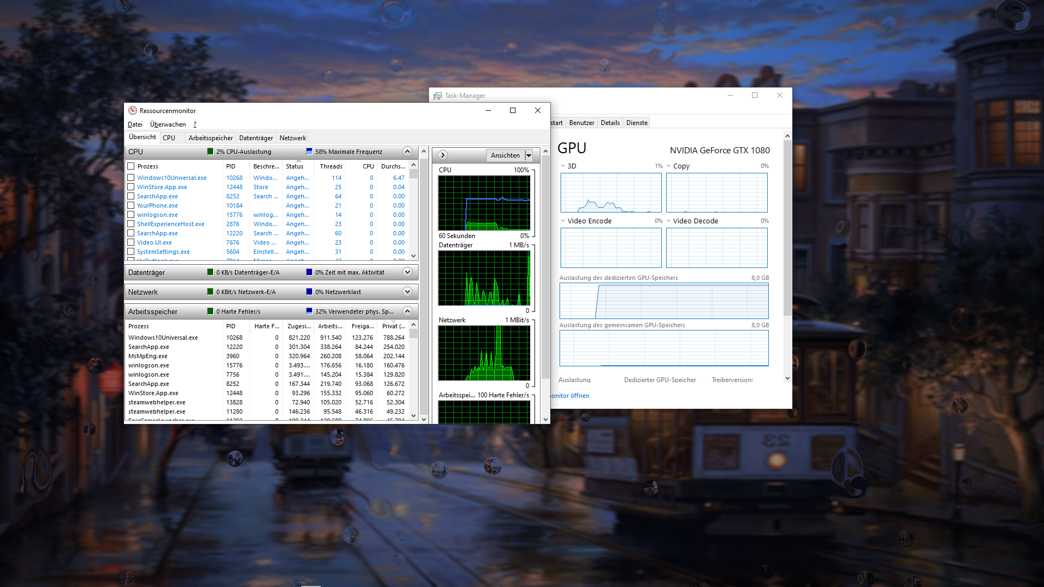The image size is (1044, 587).
Task: Collapse graph pane with right-arrow button
Action: point(443,155)
